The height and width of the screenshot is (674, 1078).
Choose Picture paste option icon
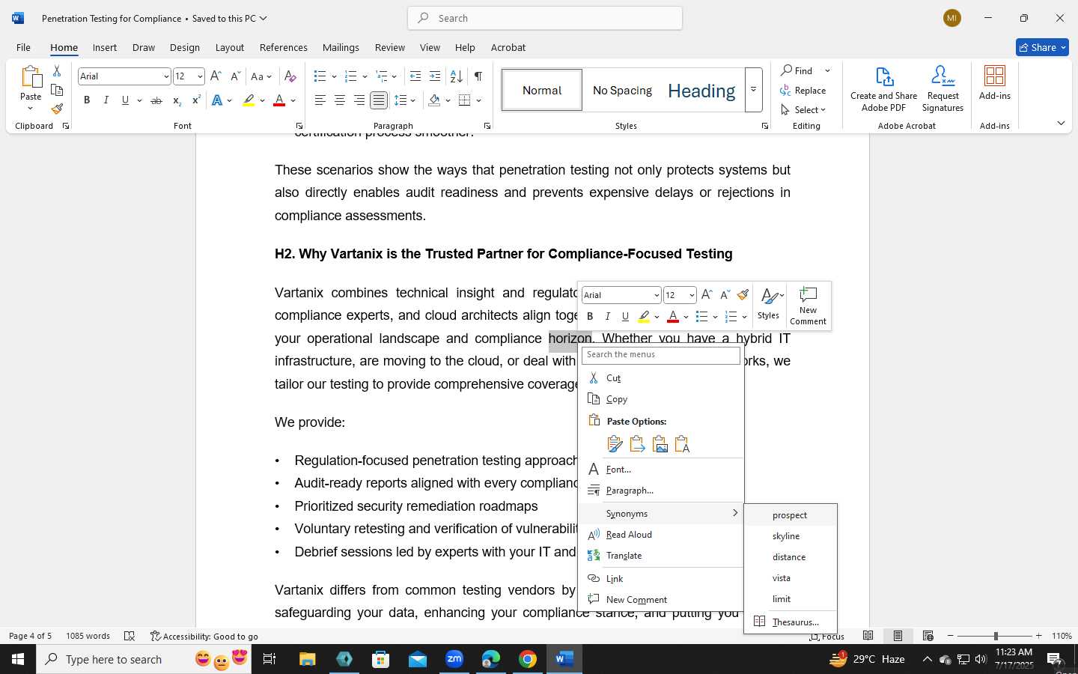660,444
